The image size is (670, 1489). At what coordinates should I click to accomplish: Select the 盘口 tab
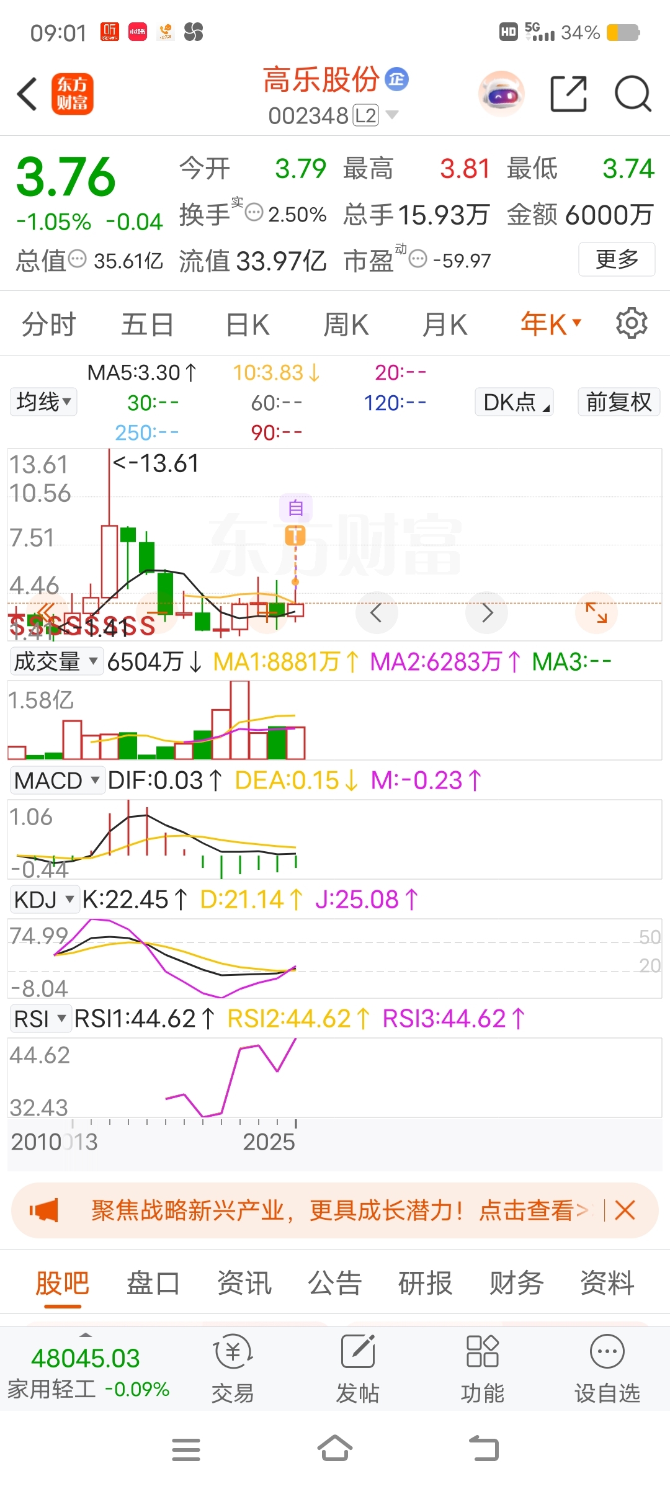coord(153,1282)
